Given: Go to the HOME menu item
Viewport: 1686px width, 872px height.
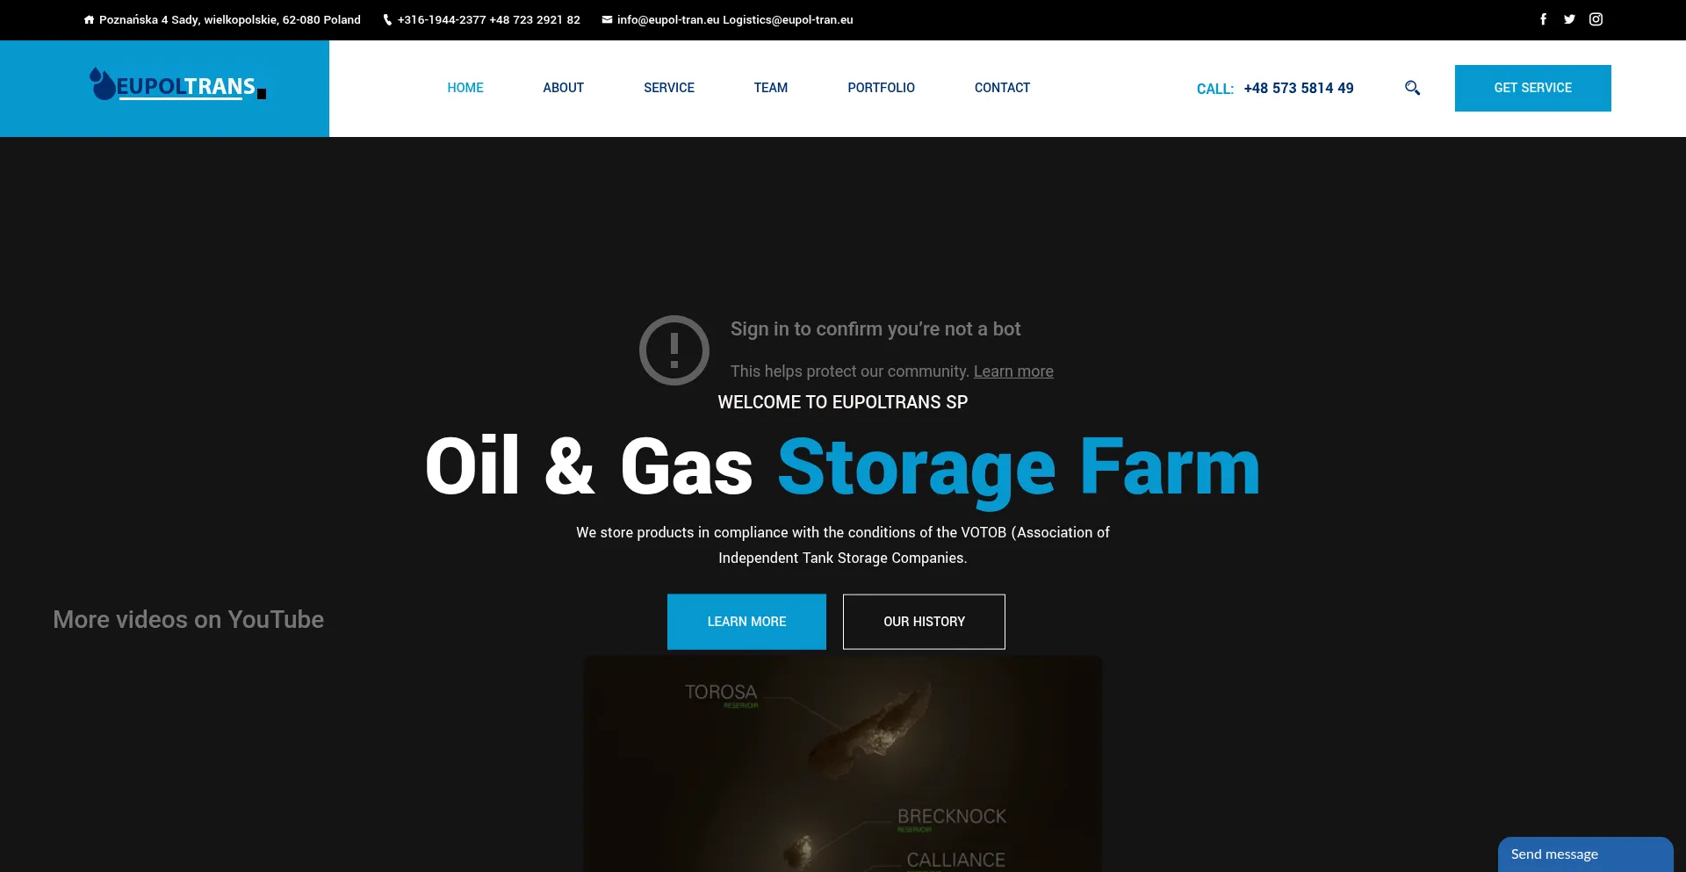Looking at the screenshot, I should [465, 88].
